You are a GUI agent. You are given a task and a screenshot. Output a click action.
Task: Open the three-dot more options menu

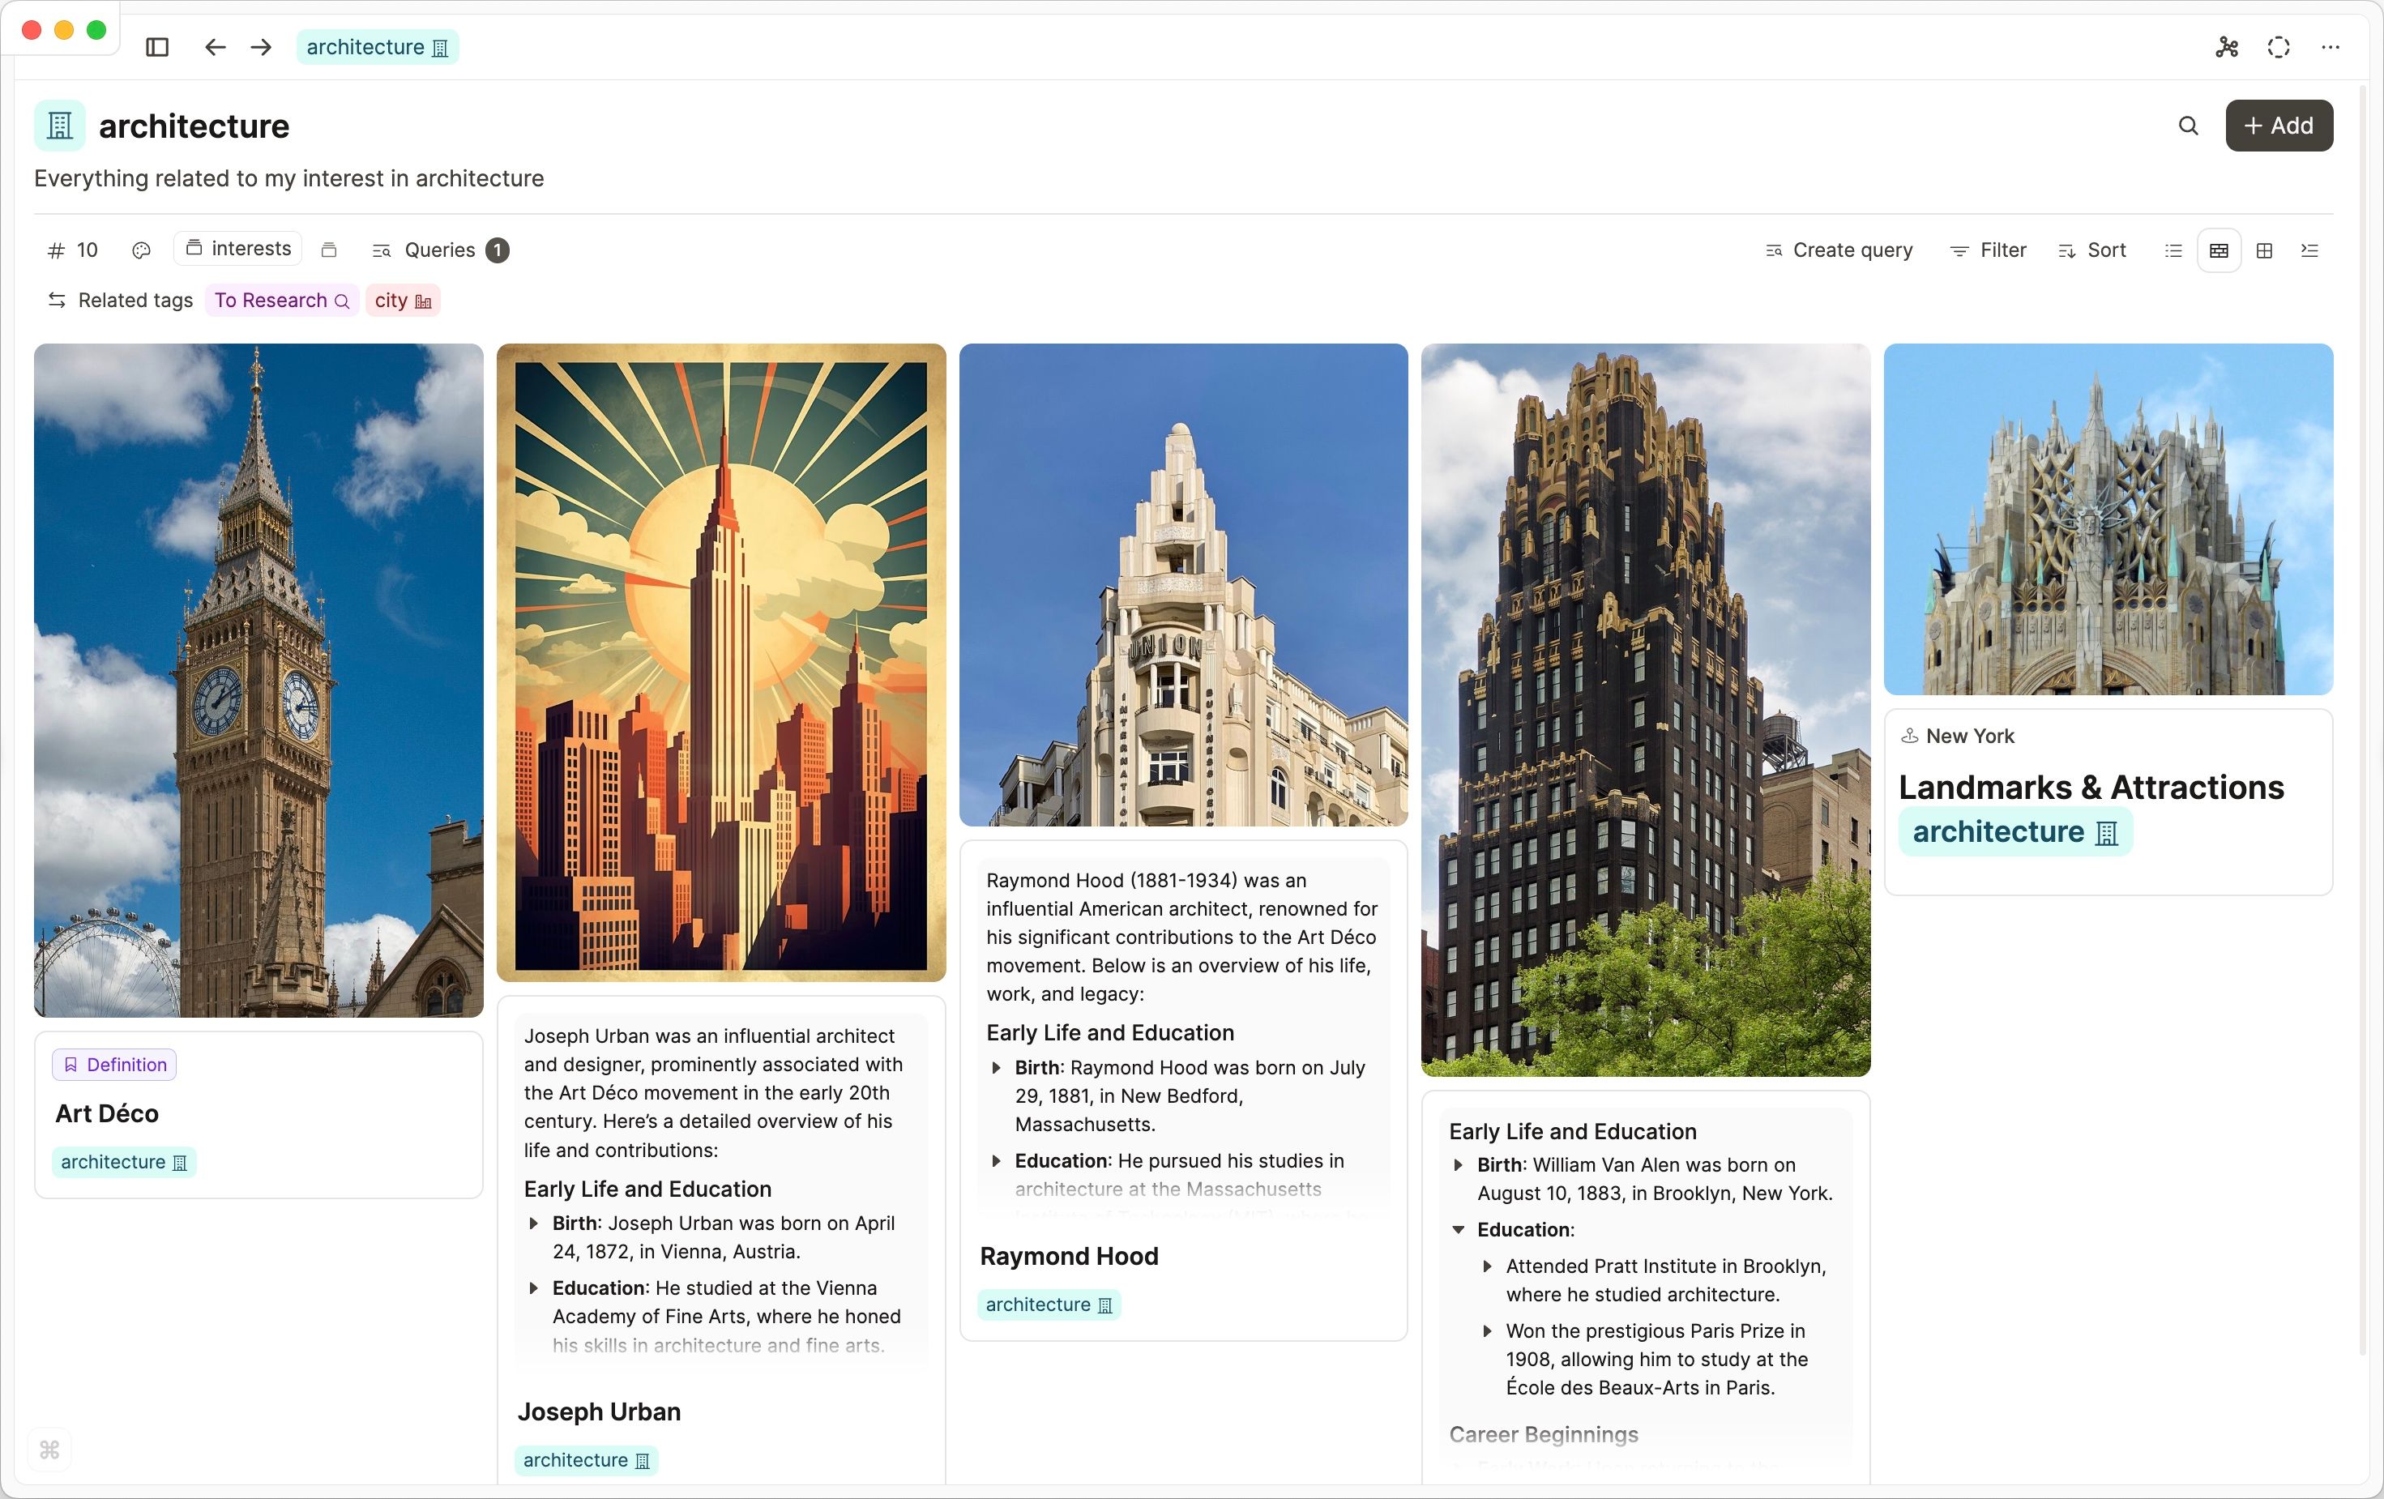(x=2331, y=46)
